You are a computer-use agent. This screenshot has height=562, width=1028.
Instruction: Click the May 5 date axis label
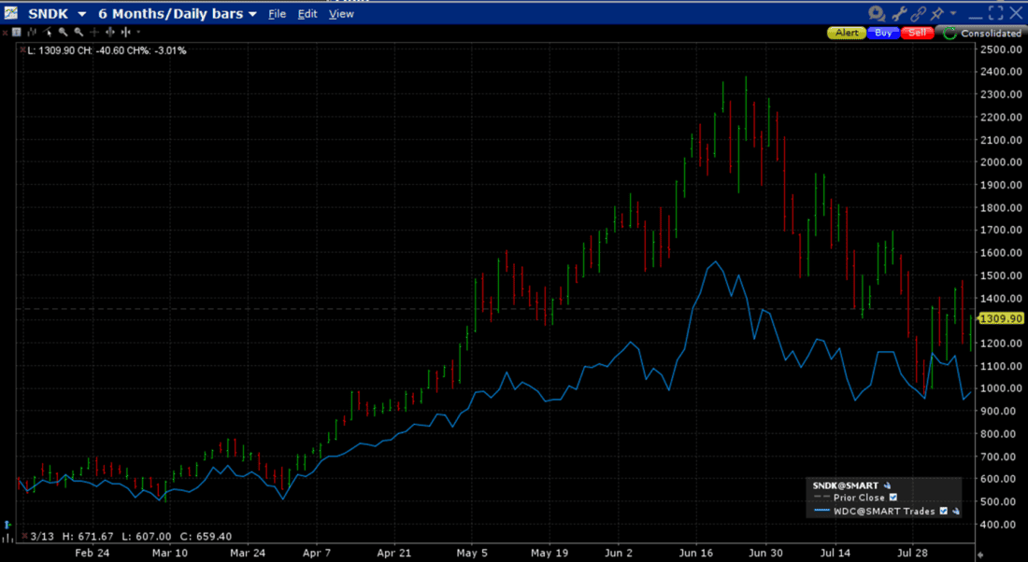point(472,553)
